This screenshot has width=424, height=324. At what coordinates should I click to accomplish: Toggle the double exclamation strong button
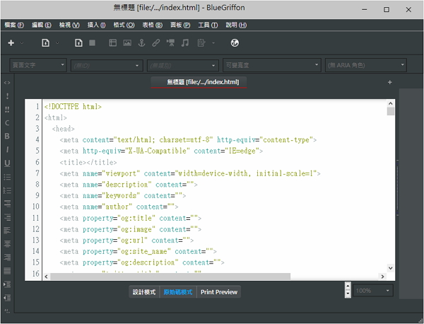pyautogui.click(x=7, y=110)
